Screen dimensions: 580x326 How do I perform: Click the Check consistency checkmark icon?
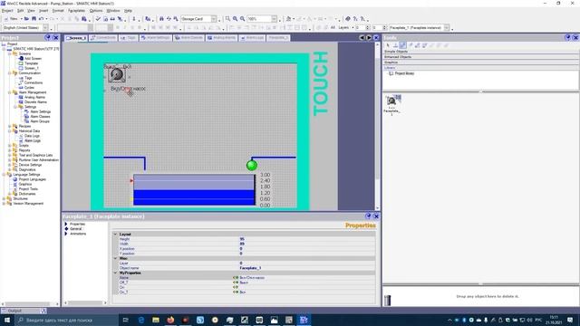(x=98, y=19)
